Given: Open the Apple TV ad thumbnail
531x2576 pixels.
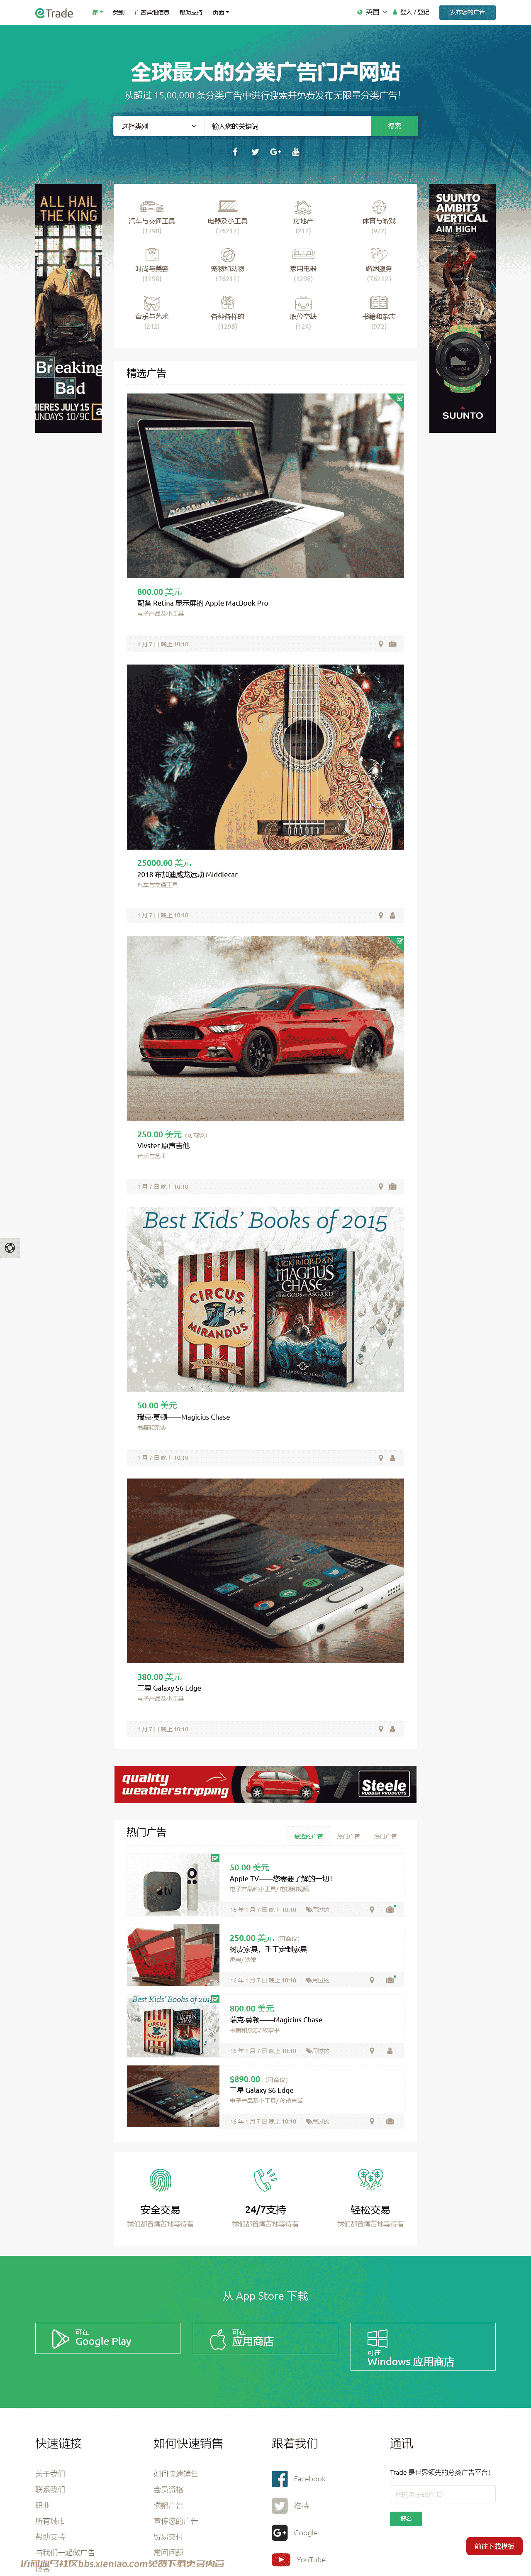Looking at the screenshot, I should [173, 1885].
